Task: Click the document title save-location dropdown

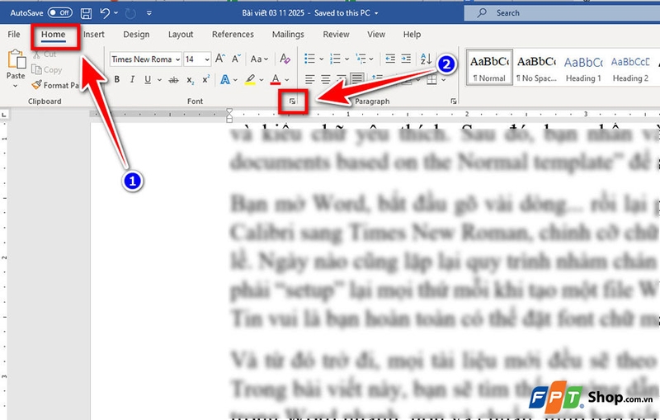Action: pyautogui.click(x=377, y=13)
